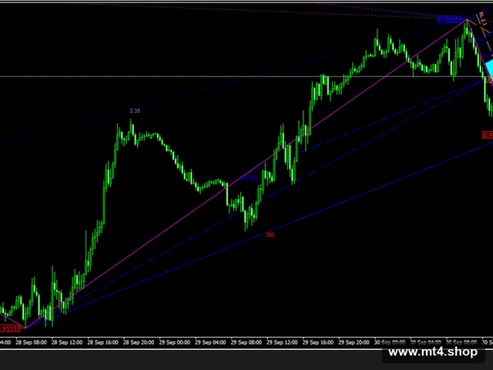Click "29 Sep 16:00" on time axis

coord(318,342)
